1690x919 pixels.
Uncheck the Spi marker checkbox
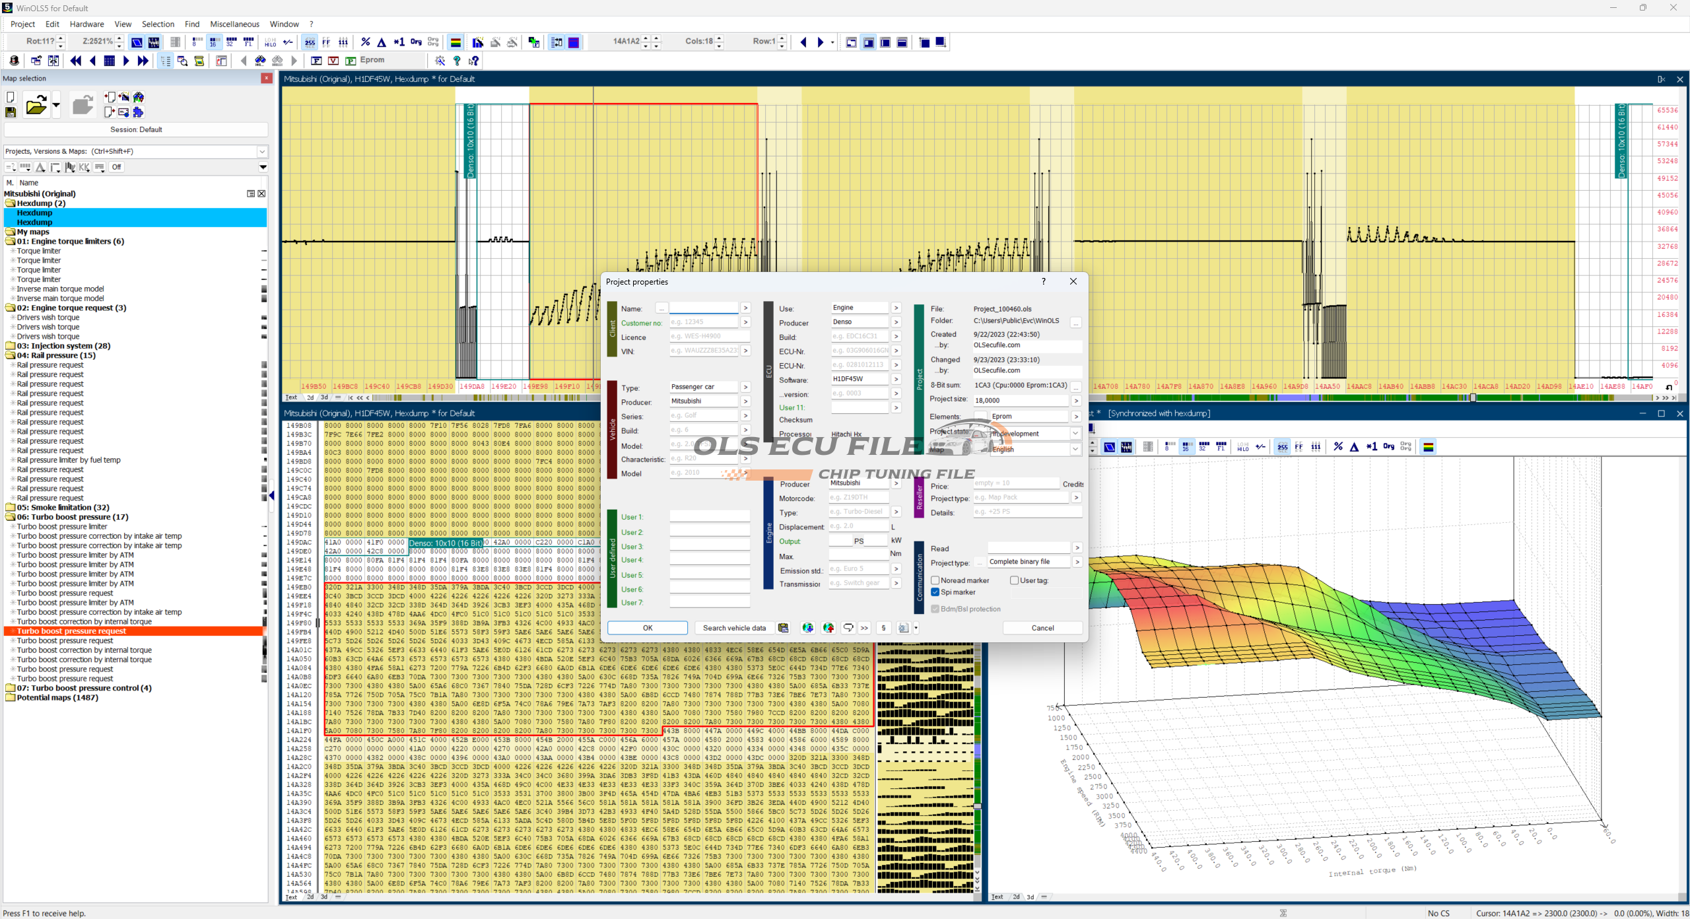coord(935,592)
